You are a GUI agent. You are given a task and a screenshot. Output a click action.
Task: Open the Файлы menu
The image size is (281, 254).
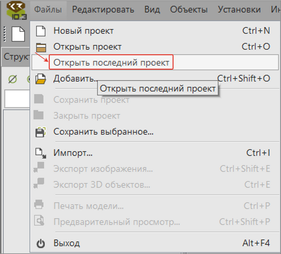coord(48,10)
